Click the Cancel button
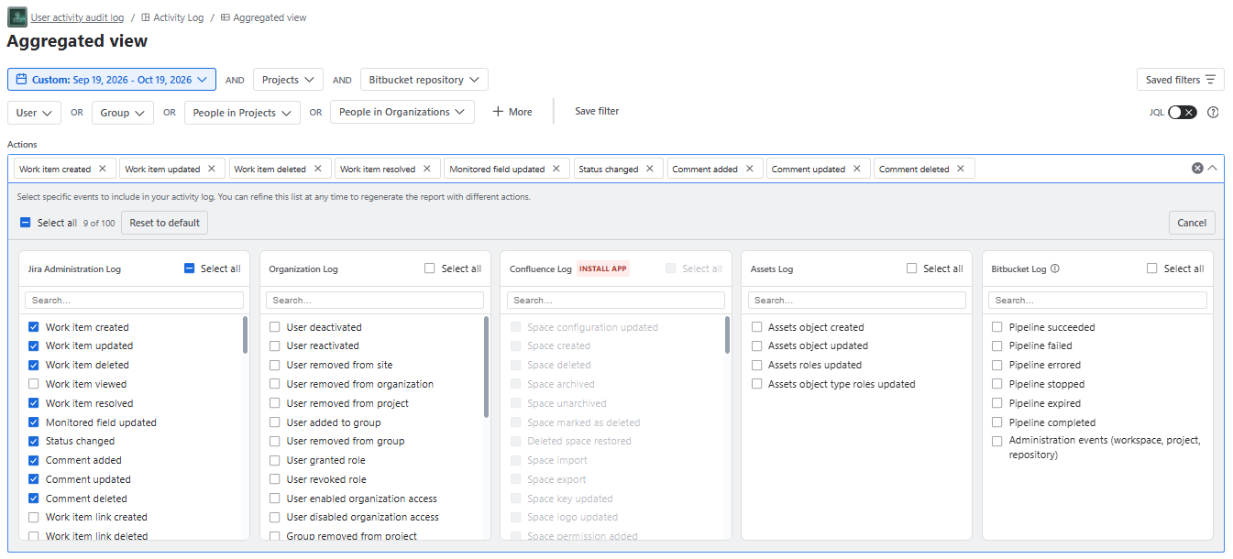 click(x=1192, y=223)
